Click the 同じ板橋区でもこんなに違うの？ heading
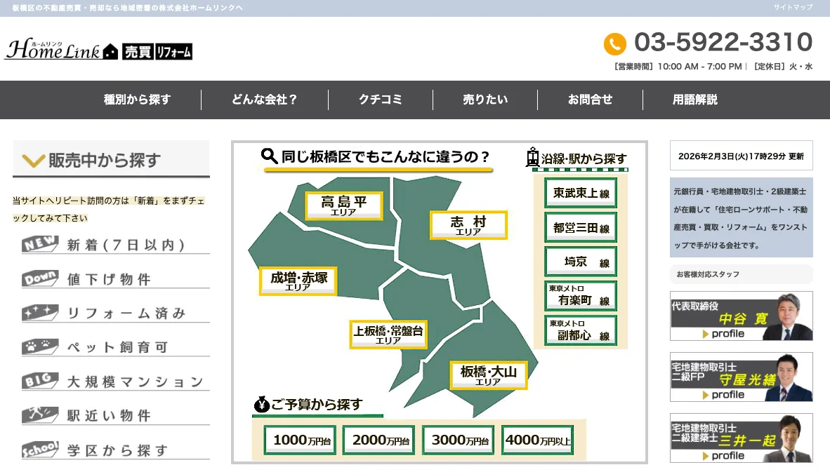The image size is (830, 472). point(386,156)
